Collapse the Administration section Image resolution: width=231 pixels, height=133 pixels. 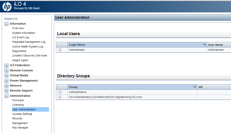6,96
